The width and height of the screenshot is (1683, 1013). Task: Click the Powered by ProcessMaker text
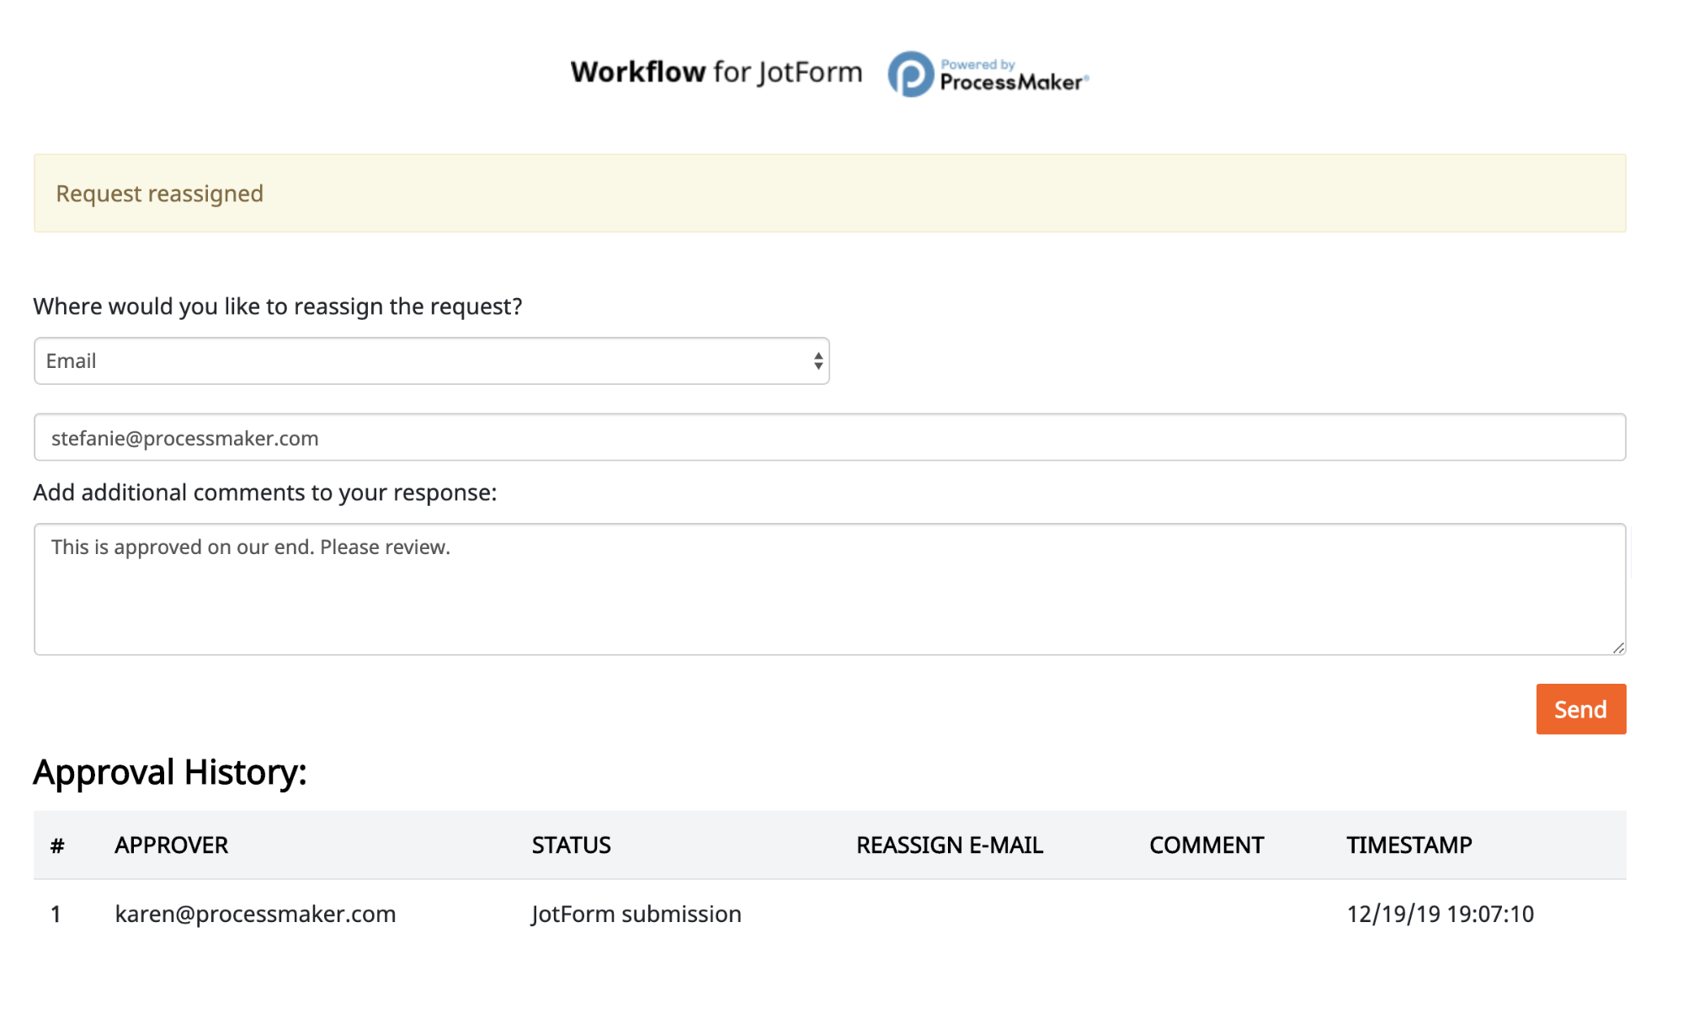coord(1013,76)
